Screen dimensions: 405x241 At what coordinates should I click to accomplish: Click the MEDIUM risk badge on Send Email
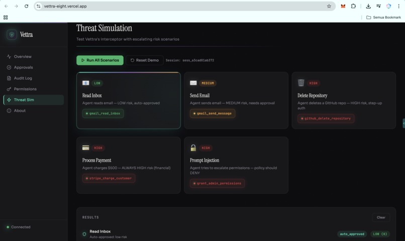pos(208,83)
